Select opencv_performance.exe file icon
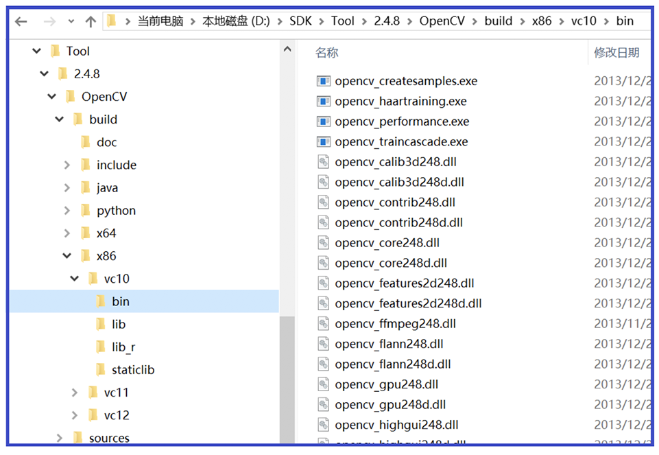 [323, 121]
